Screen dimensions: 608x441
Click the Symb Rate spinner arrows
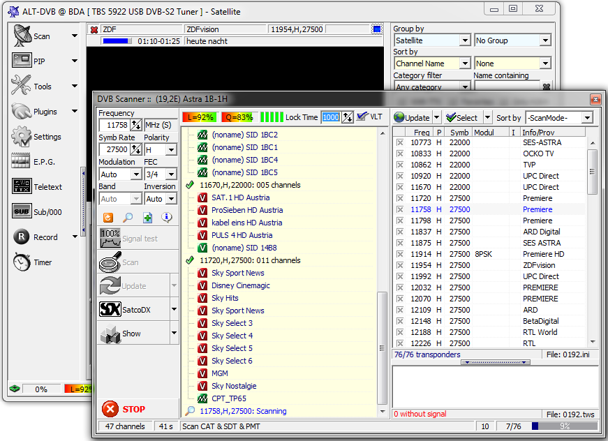[x=135, y=149]
